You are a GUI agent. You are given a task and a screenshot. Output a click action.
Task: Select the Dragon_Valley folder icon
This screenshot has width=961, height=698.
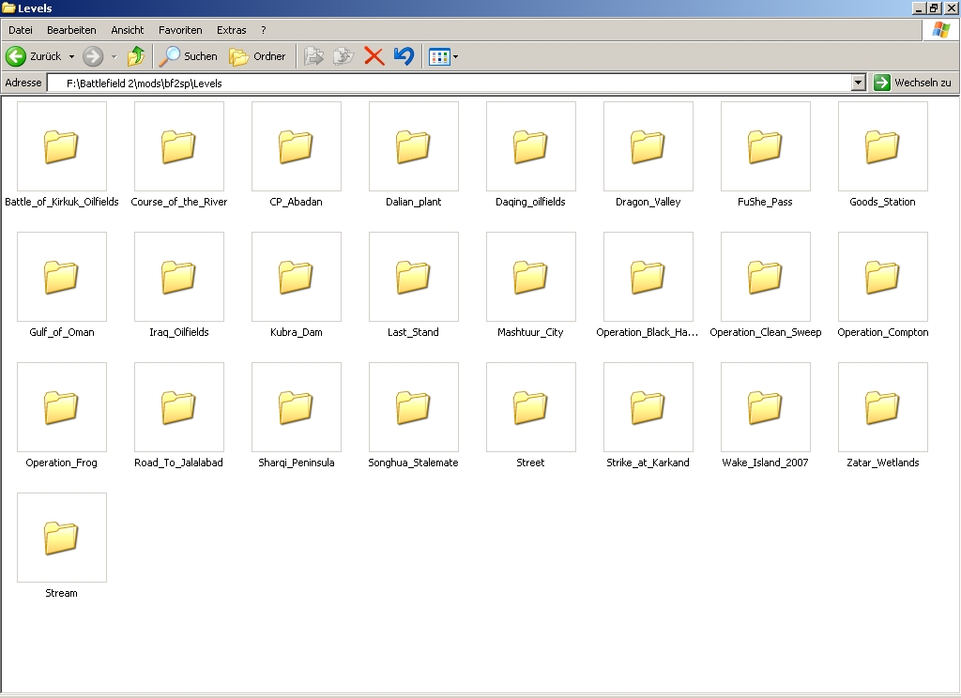point(648,146)
